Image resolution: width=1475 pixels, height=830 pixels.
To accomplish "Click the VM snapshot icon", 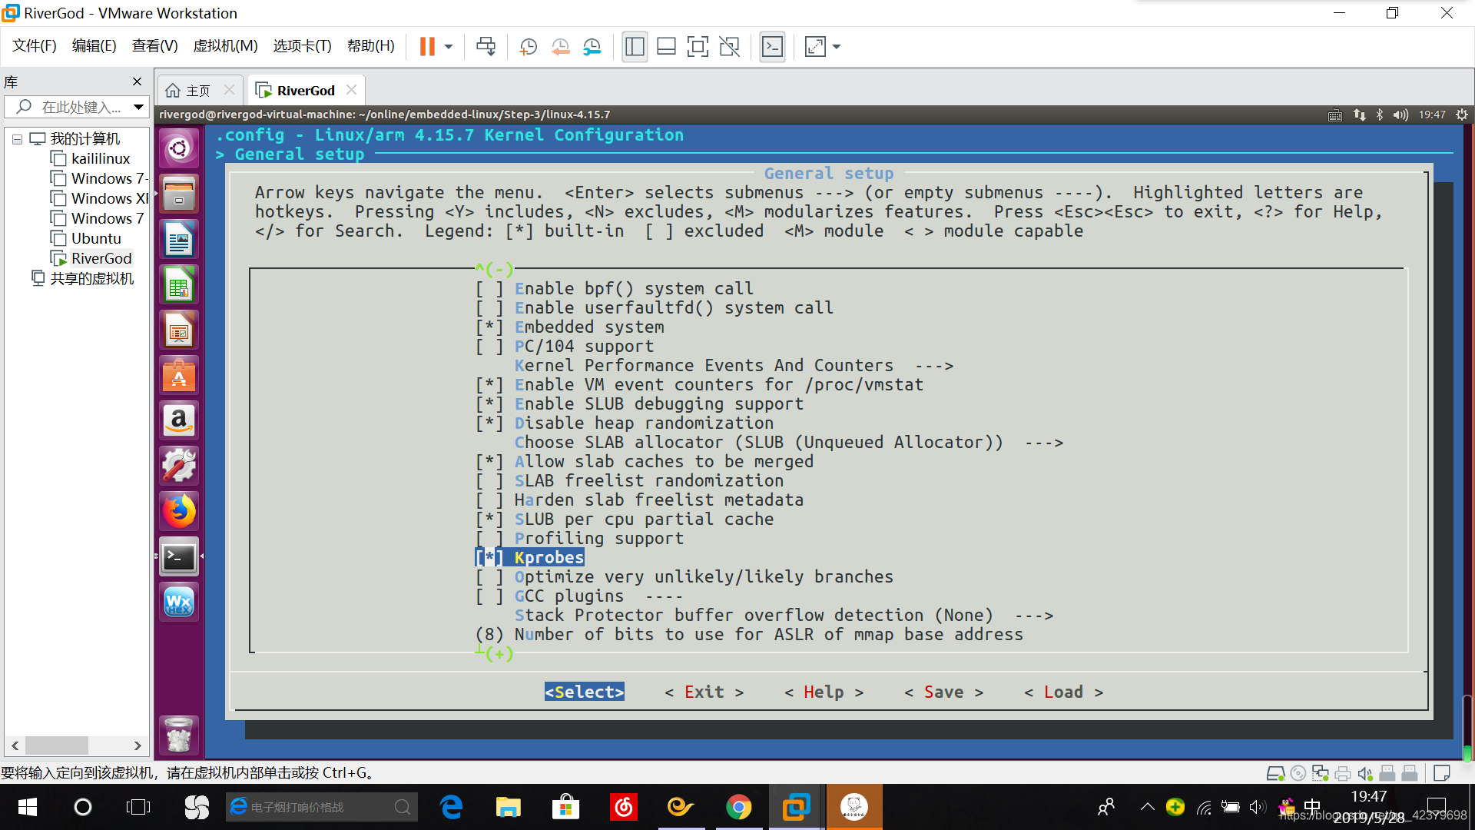I will coord(527,47).
